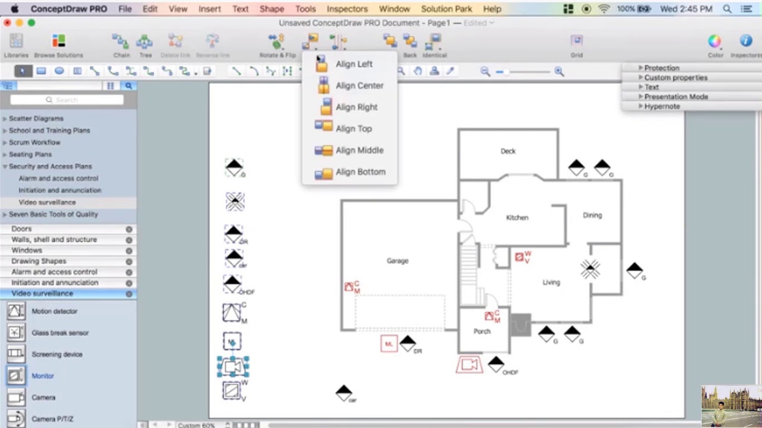
Task: Switch library to grid view icon
Action: tap(110, 86)
